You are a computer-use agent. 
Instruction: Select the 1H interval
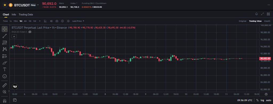pos(21,21)
